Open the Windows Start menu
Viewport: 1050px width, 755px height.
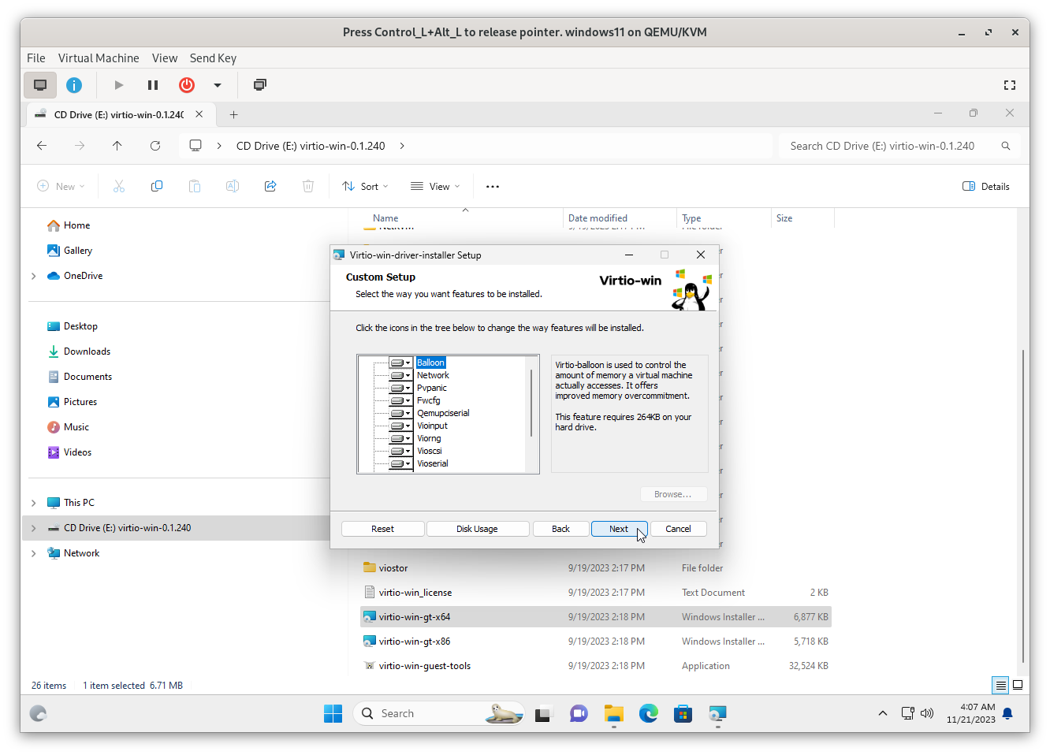(x=333, y=714)
